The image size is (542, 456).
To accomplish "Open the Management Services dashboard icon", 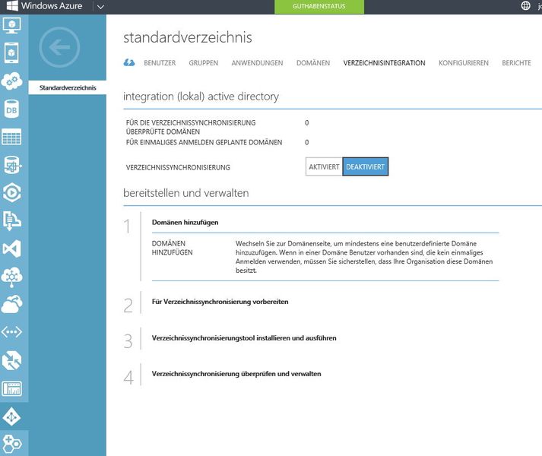I will click(x=11, y=388).
